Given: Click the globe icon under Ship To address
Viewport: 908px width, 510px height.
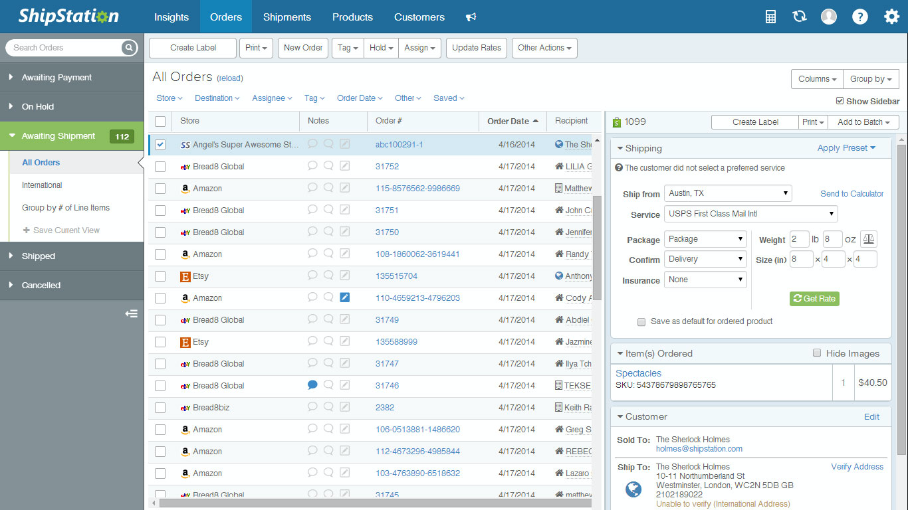Looking at the screenshot, I should (x=633, y=489).
